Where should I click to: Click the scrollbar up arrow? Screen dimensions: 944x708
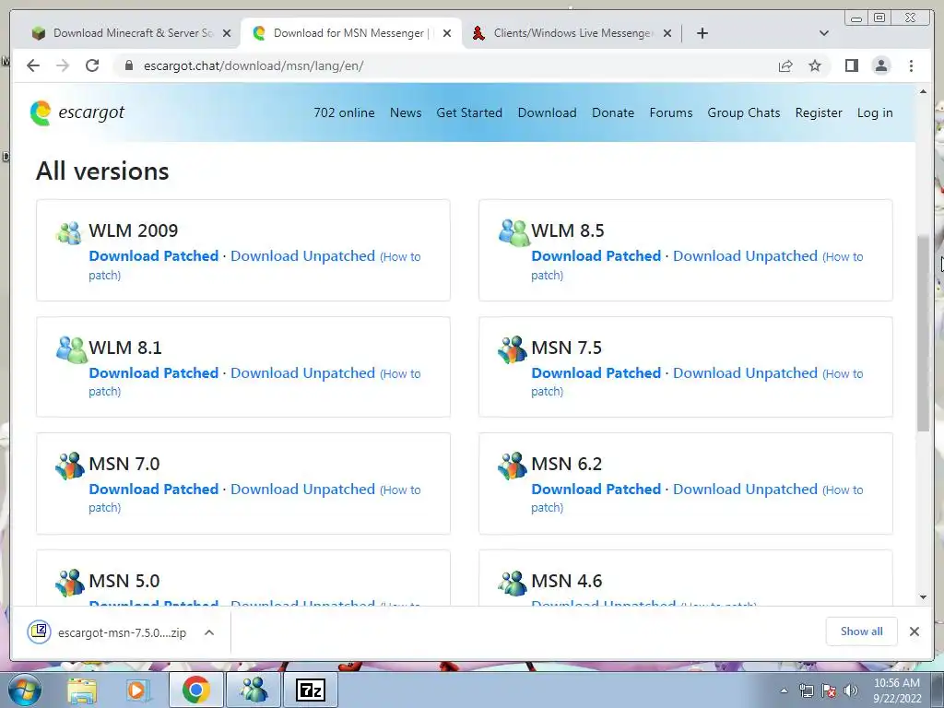[x=924, y=91]
